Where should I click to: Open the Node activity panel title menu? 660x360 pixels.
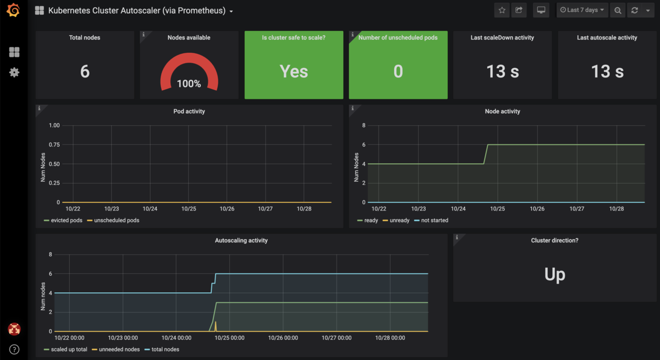tap(503, 112)
